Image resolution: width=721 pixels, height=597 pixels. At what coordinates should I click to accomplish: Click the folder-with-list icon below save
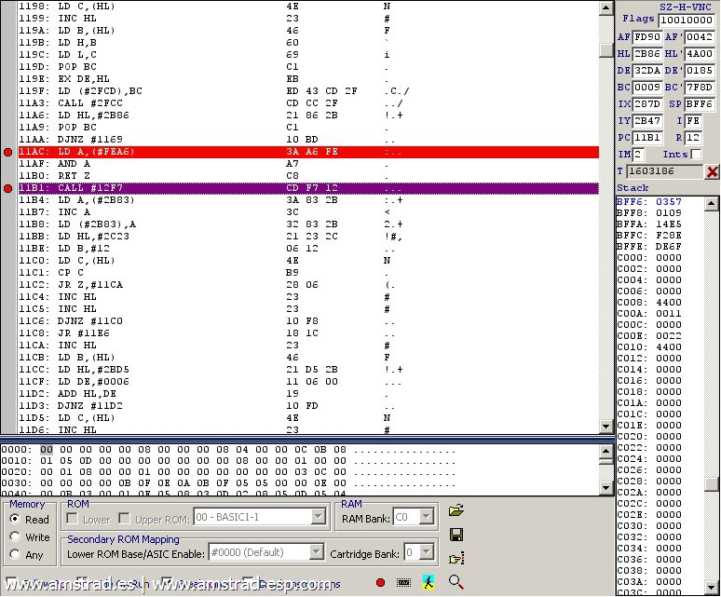click(456, 559)
